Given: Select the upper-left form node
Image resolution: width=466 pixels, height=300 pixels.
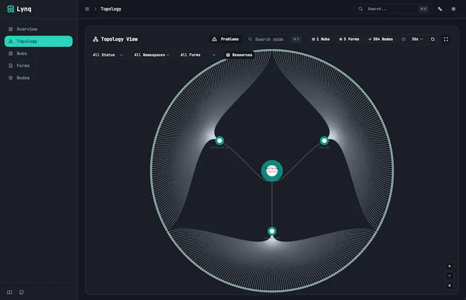Looking at the screenshot, I should tap(220, 140).
